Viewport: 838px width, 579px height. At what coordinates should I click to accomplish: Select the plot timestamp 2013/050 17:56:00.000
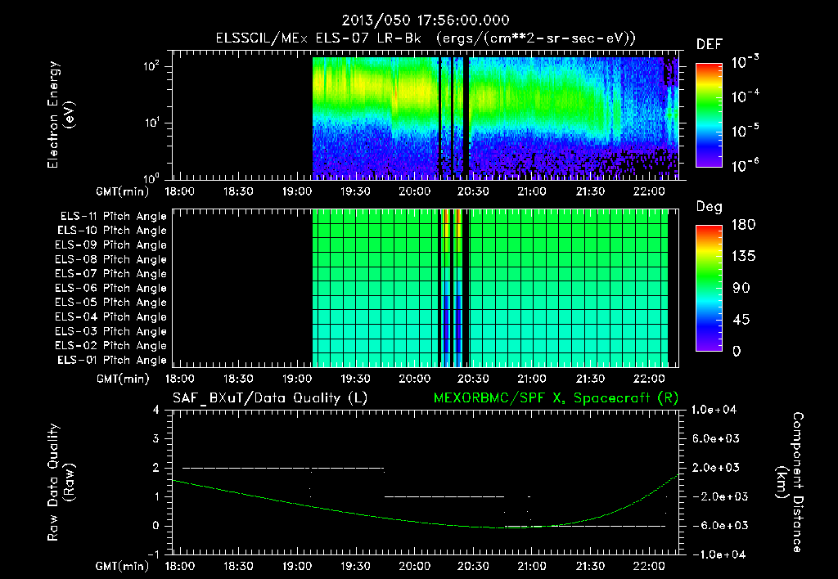point(426,20)
